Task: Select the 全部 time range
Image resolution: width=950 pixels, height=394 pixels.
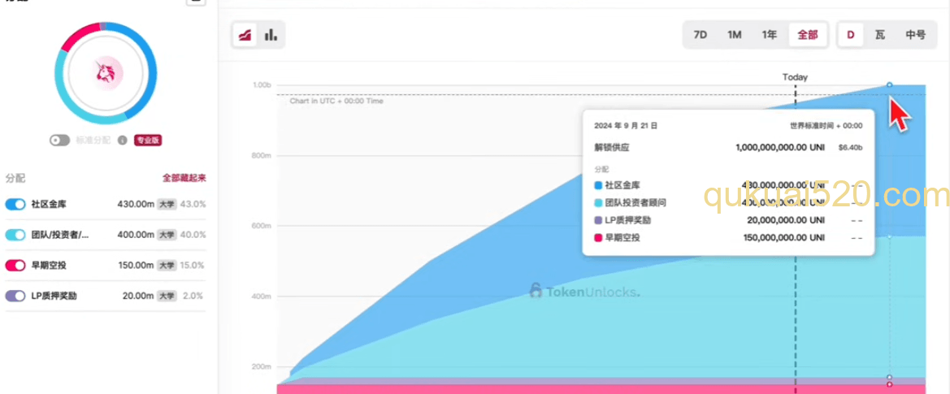Action: click(x=808, y=35)
